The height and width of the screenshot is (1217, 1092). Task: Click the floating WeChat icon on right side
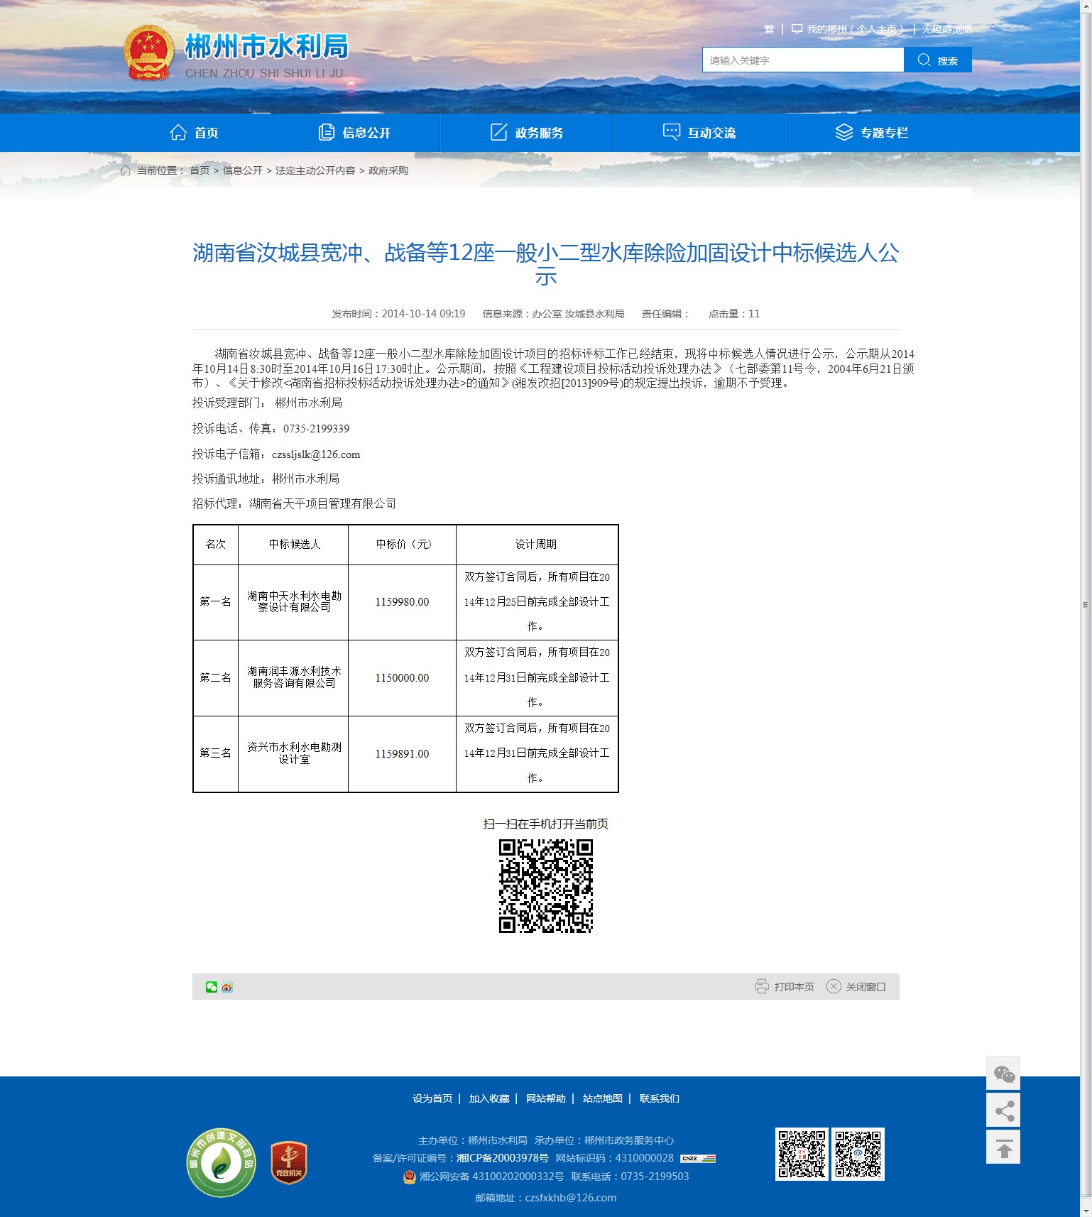[x=1003, y=1074]
